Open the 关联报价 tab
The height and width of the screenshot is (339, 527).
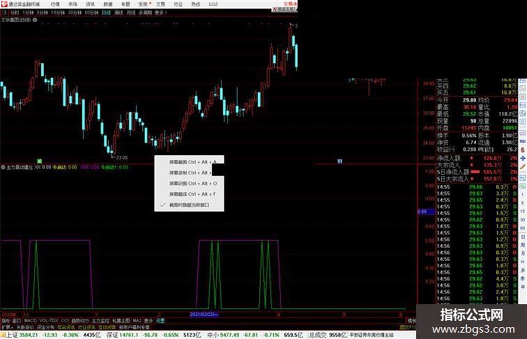coord(25,327)
